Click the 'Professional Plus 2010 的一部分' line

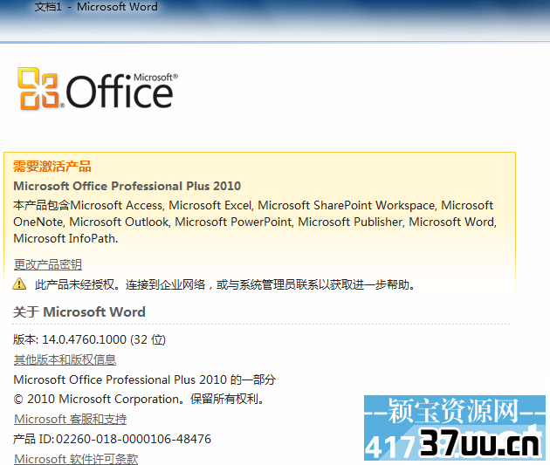[145, 380]
